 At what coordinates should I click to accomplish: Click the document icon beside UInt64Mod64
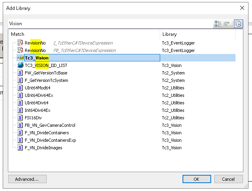tap(20, 88)
